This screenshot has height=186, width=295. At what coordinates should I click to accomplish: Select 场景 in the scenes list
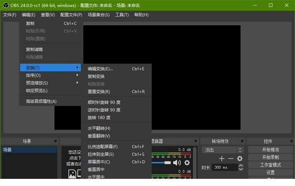pyautogui.click(x=29, y=149)
